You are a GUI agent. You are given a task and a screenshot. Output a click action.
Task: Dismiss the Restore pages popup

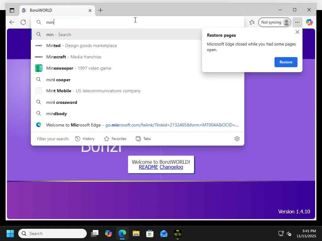tap(297, 32)
